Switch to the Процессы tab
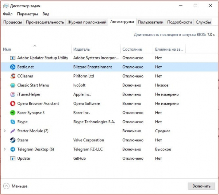This screenshot has height=195, width=219. tap(12, 22)
